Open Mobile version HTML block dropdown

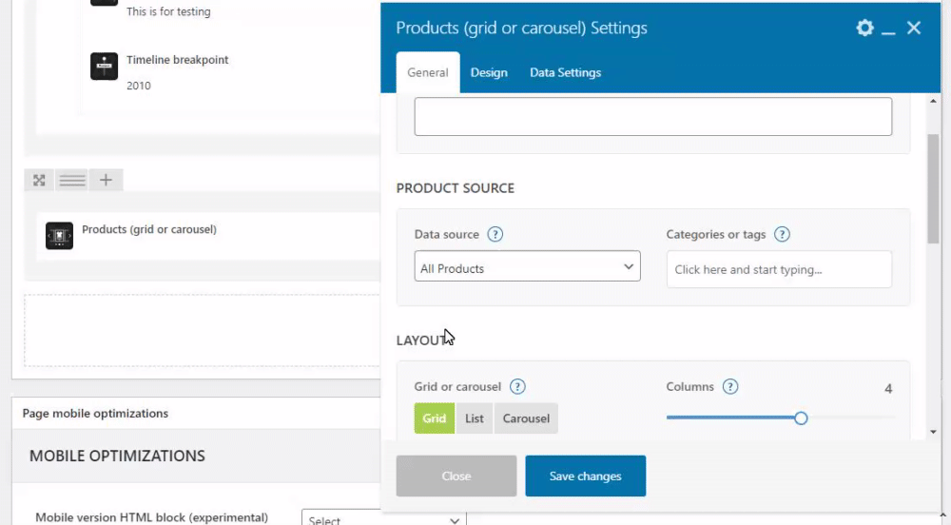[x=383, y=519]
